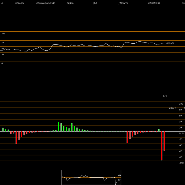Click the -64 label in mini chart
185x185 pixels.
(x=119, y=175)
